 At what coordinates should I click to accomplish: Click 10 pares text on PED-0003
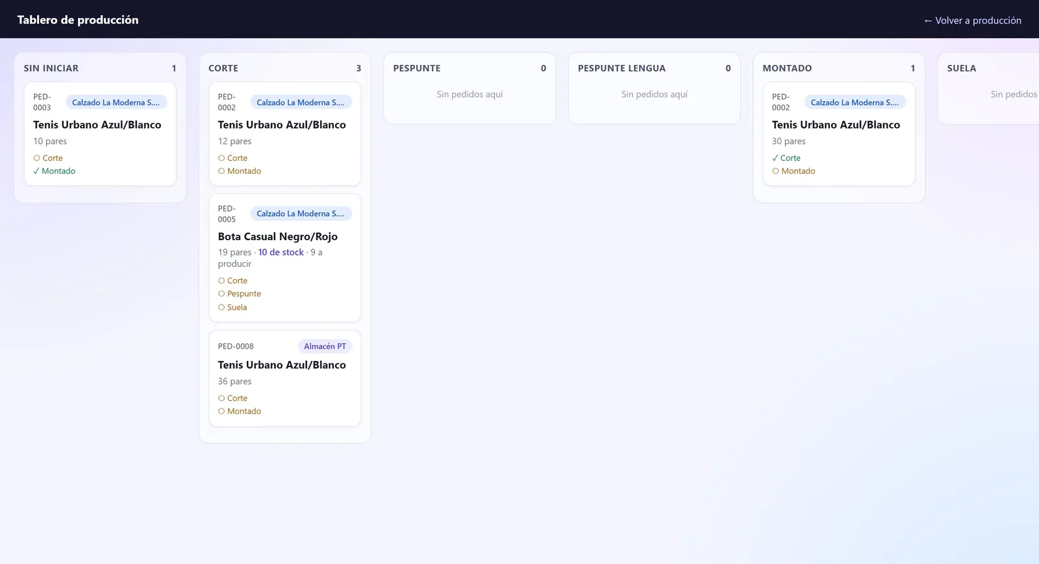50,141
